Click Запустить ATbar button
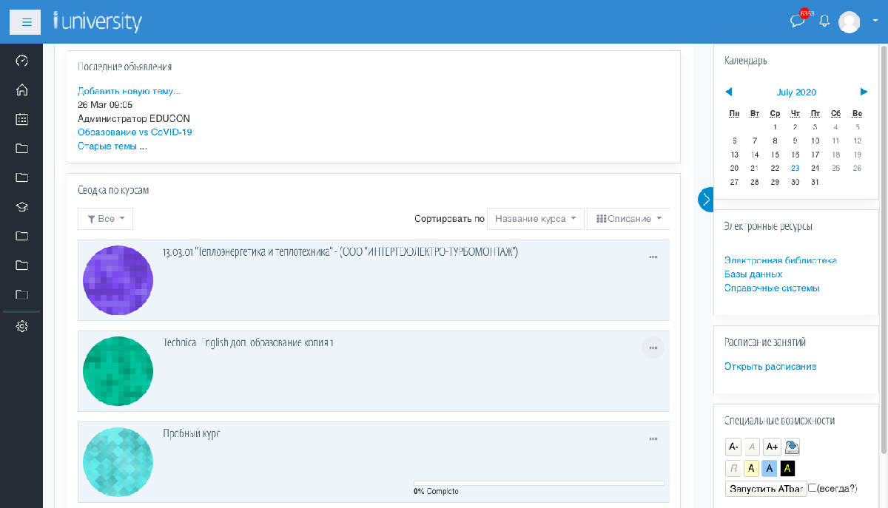The width and height of the screenshot is (888, 508). point(766,489)
